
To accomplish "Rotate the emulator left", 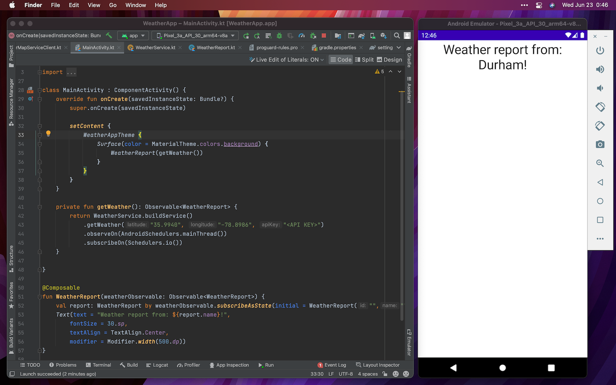I will pyautogui.click(x=600, y=107).
